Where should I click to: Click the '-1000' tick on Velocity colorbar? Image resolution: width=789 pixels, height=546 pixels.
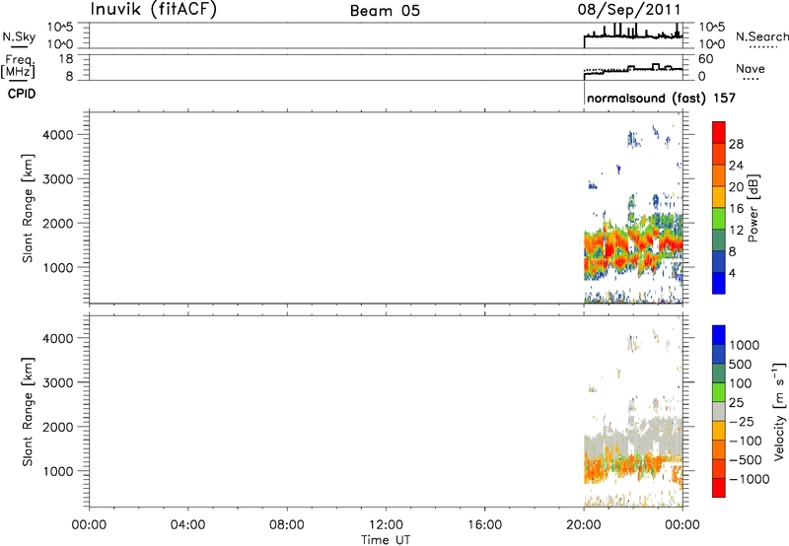[749, 479]
